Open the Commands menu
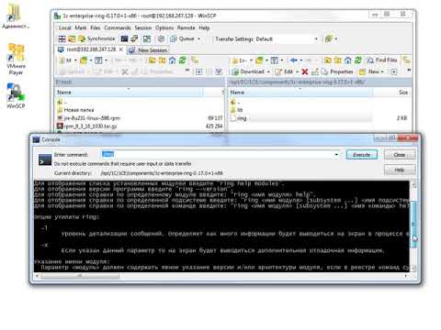Image resolution: width=441 pixels, height=330 pixels. (x=118, y=27)
